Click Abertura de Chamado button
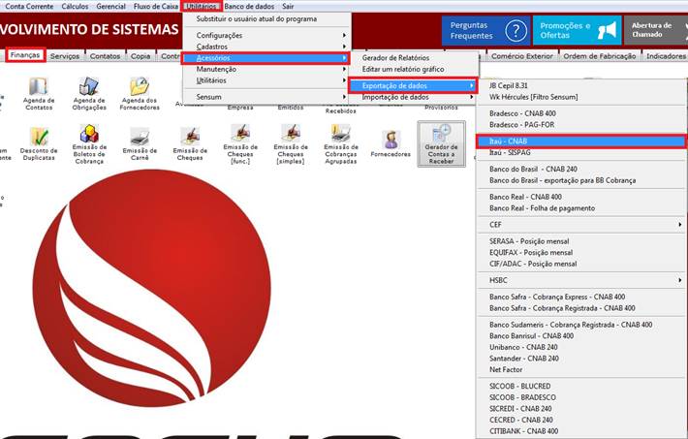This screenshot has width=688, height=439. [656, 30]
